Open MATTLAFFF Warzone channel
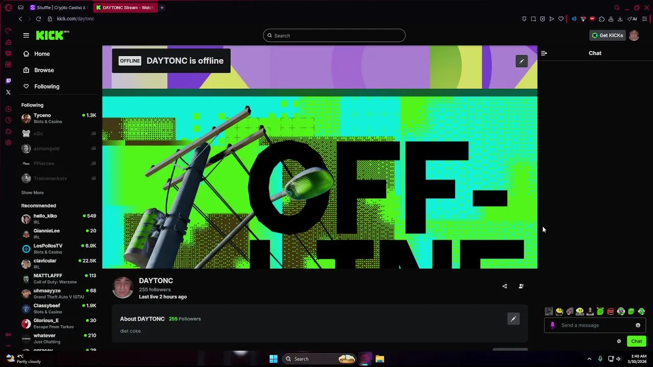This screenshot has width=653, height=367. point(59,278)
